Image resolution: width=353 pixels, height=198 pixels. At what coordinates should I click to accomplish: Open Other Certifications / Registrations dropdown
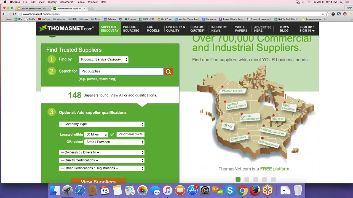102,168
